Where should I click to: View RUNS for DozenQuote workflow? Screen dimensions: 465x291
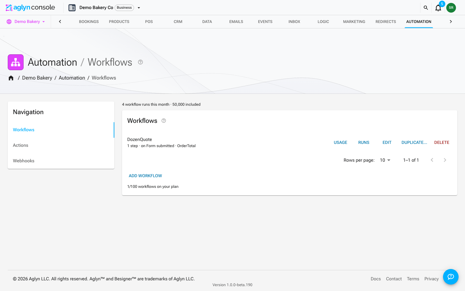click(x=364, y=143)
